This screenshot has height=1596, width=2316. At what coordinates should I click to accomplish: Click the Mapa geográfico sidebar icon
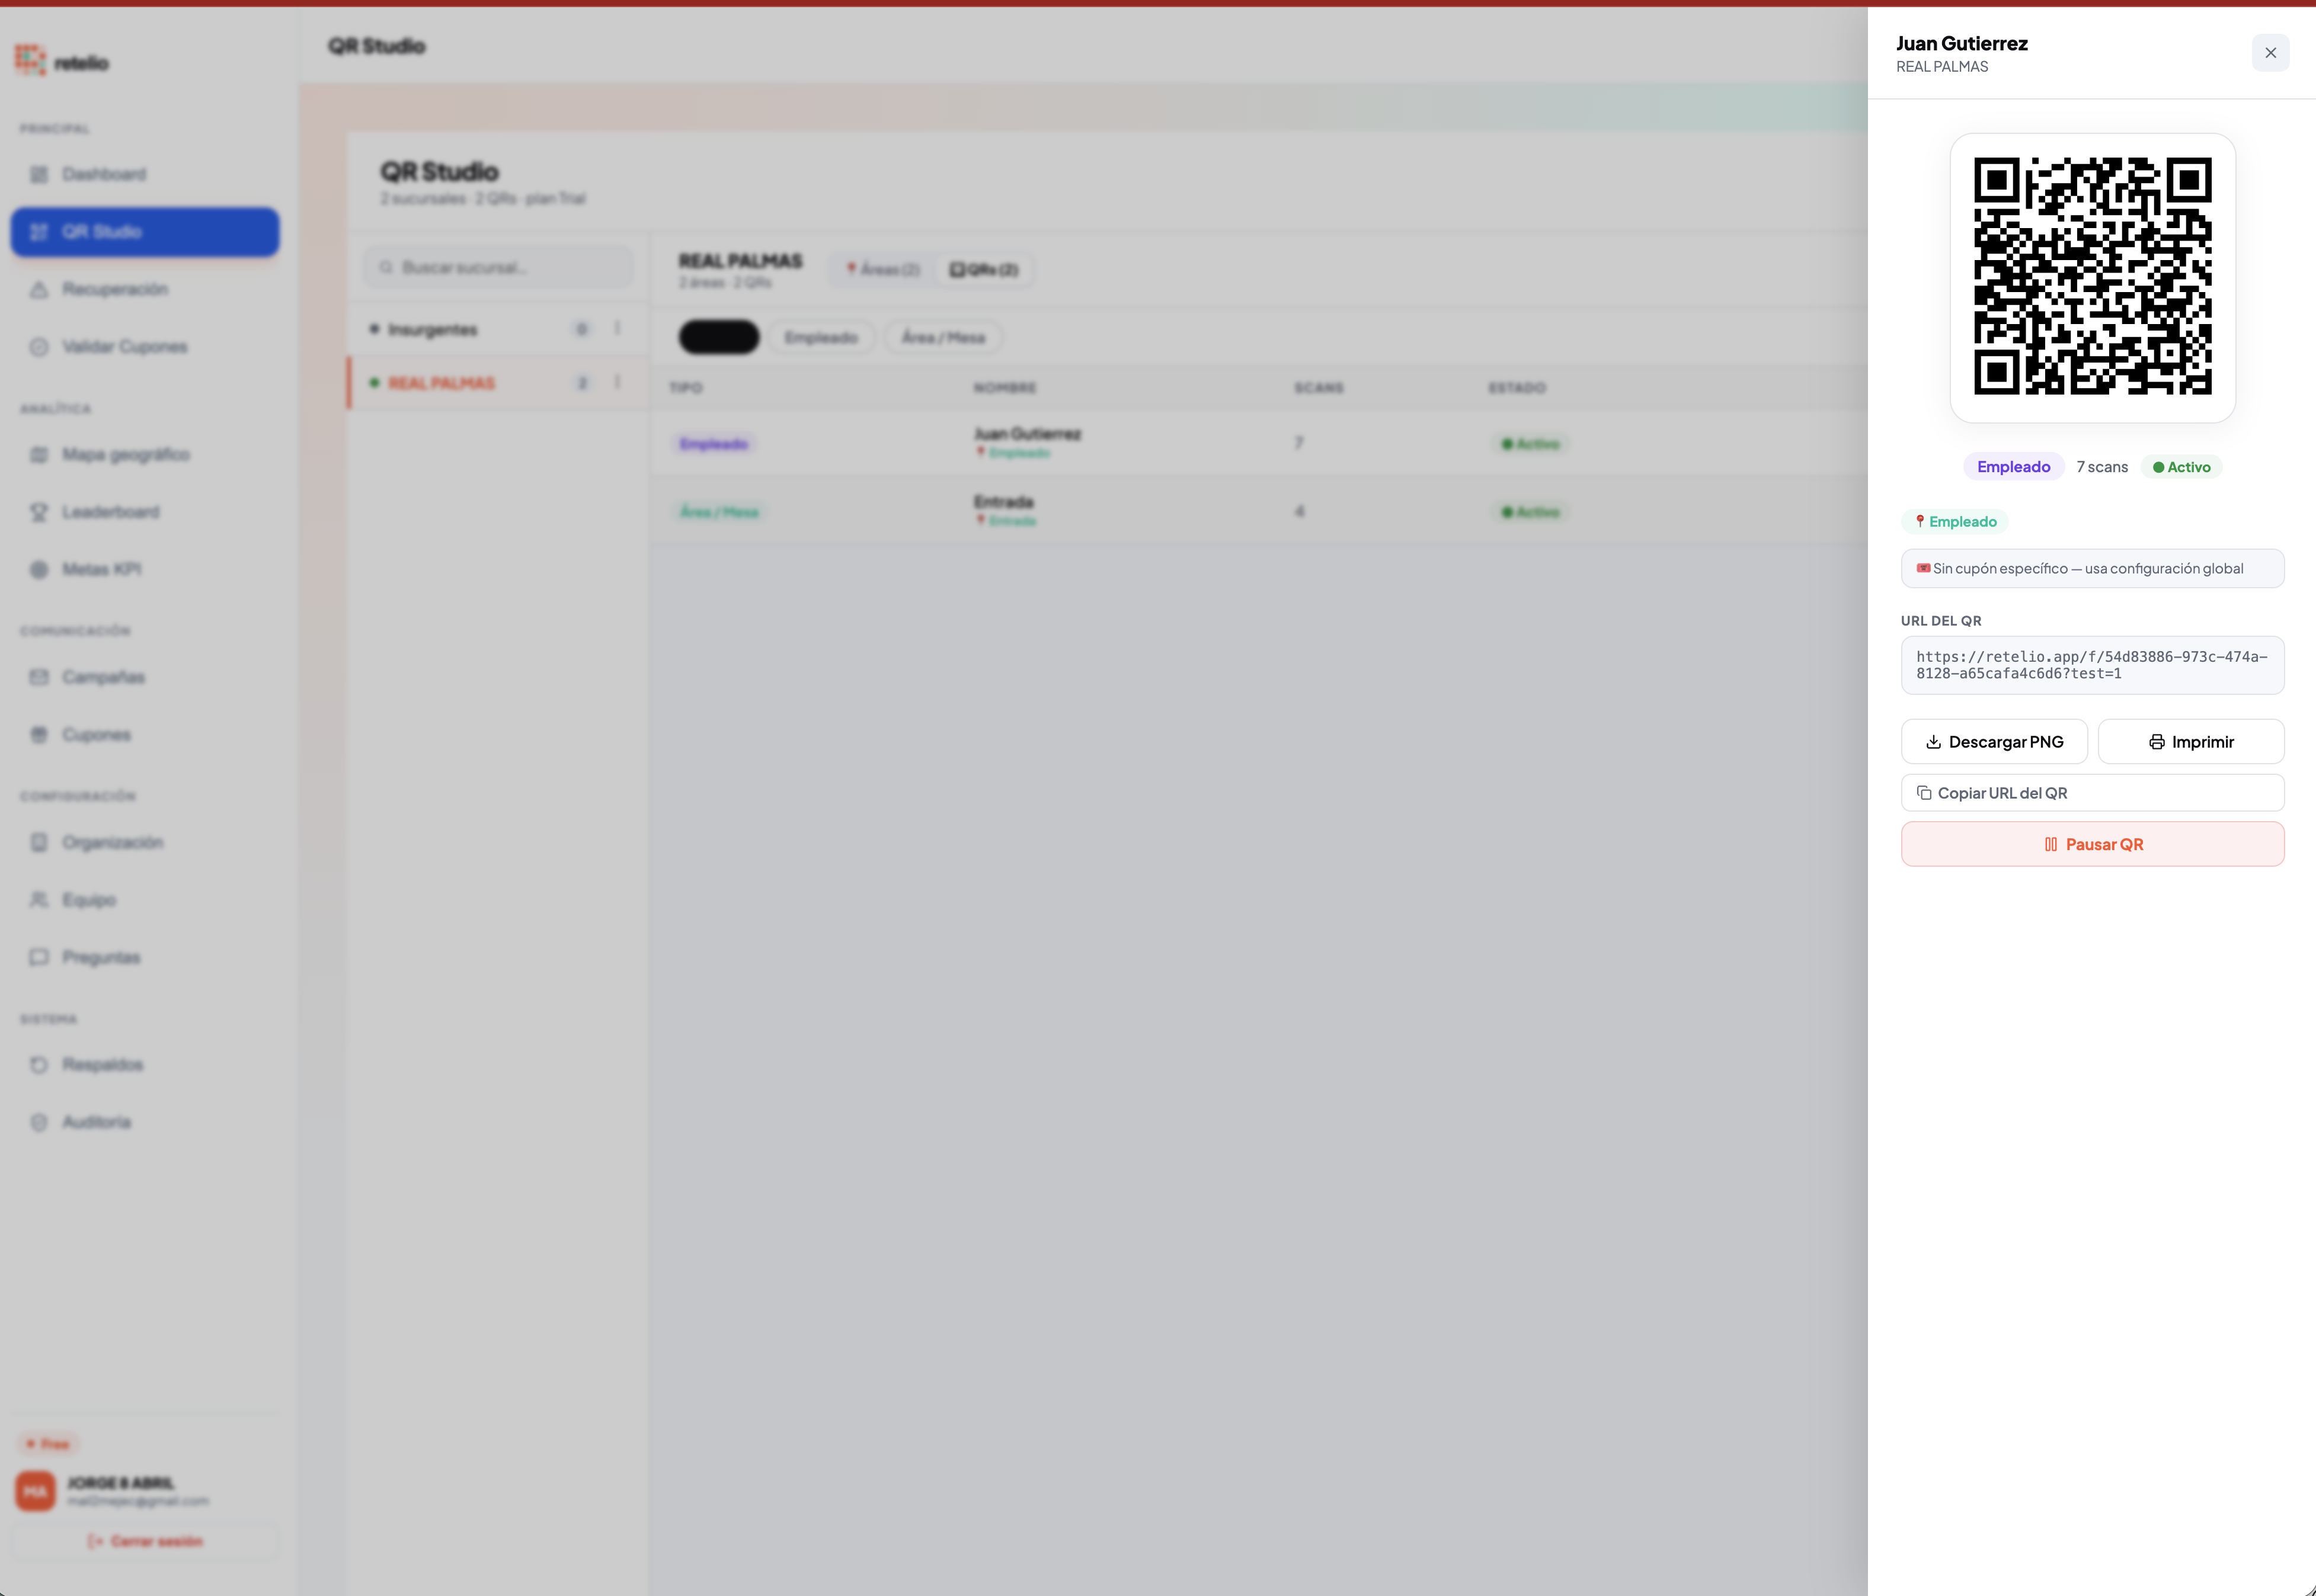tap(39, 455)
